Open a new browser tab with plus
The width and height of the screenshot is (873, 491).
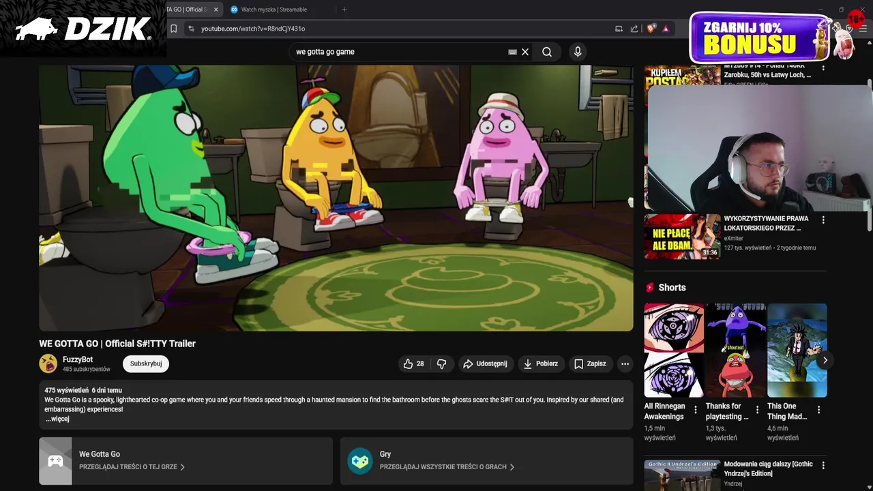[x=344, y=10]
